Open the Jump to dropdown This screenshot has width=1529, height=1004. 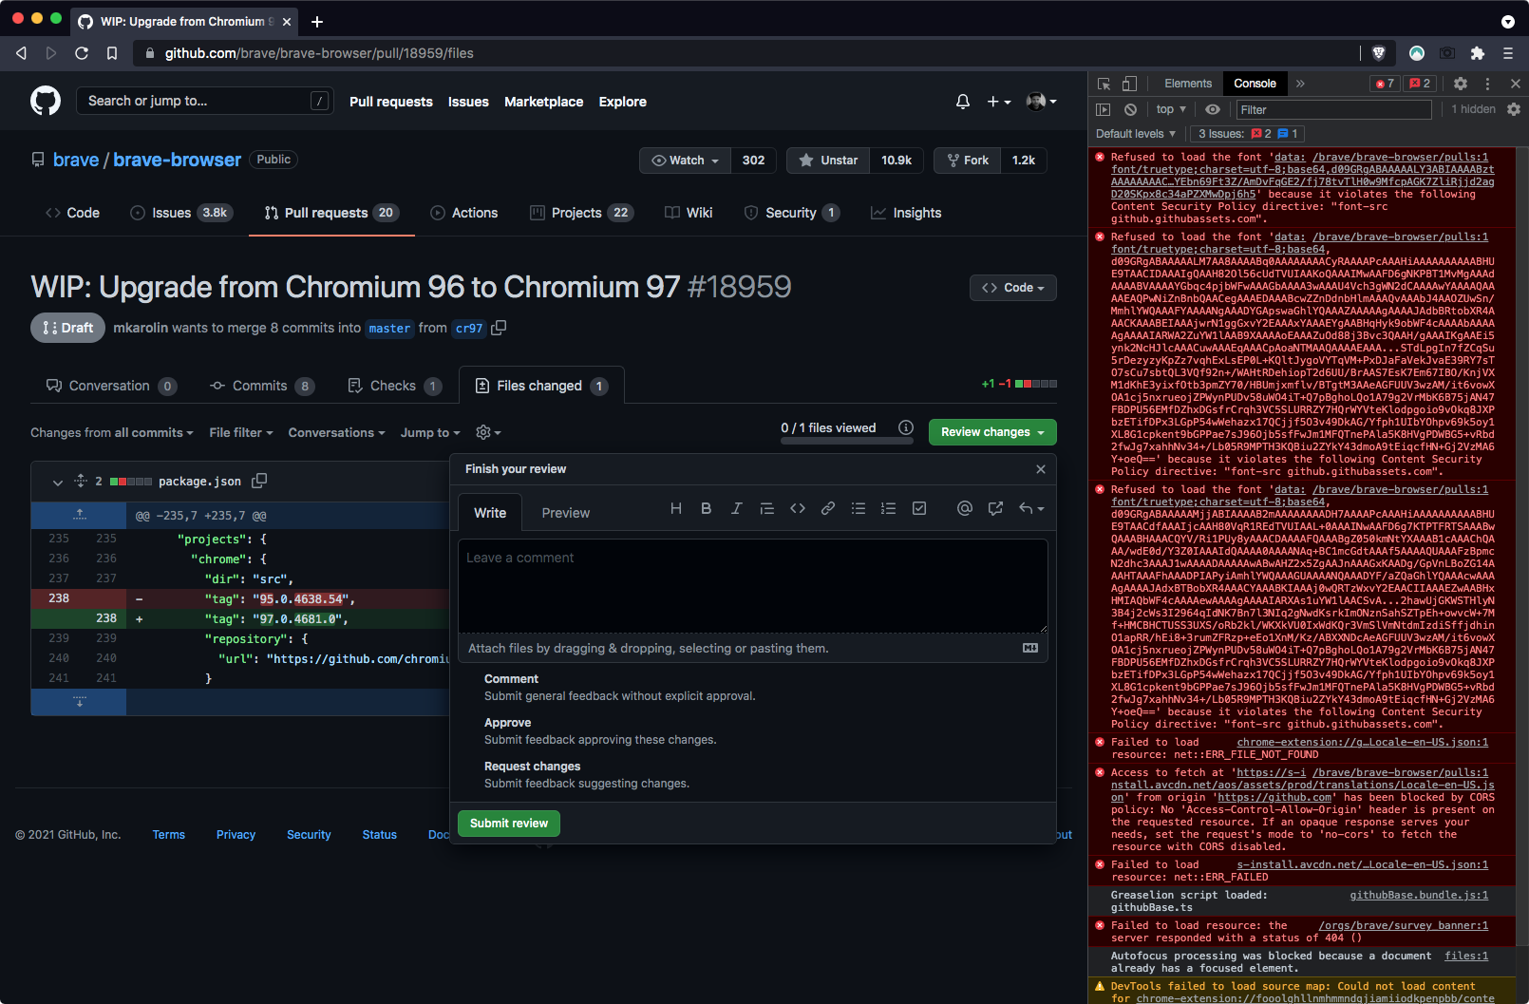click(x=430, y=432)
